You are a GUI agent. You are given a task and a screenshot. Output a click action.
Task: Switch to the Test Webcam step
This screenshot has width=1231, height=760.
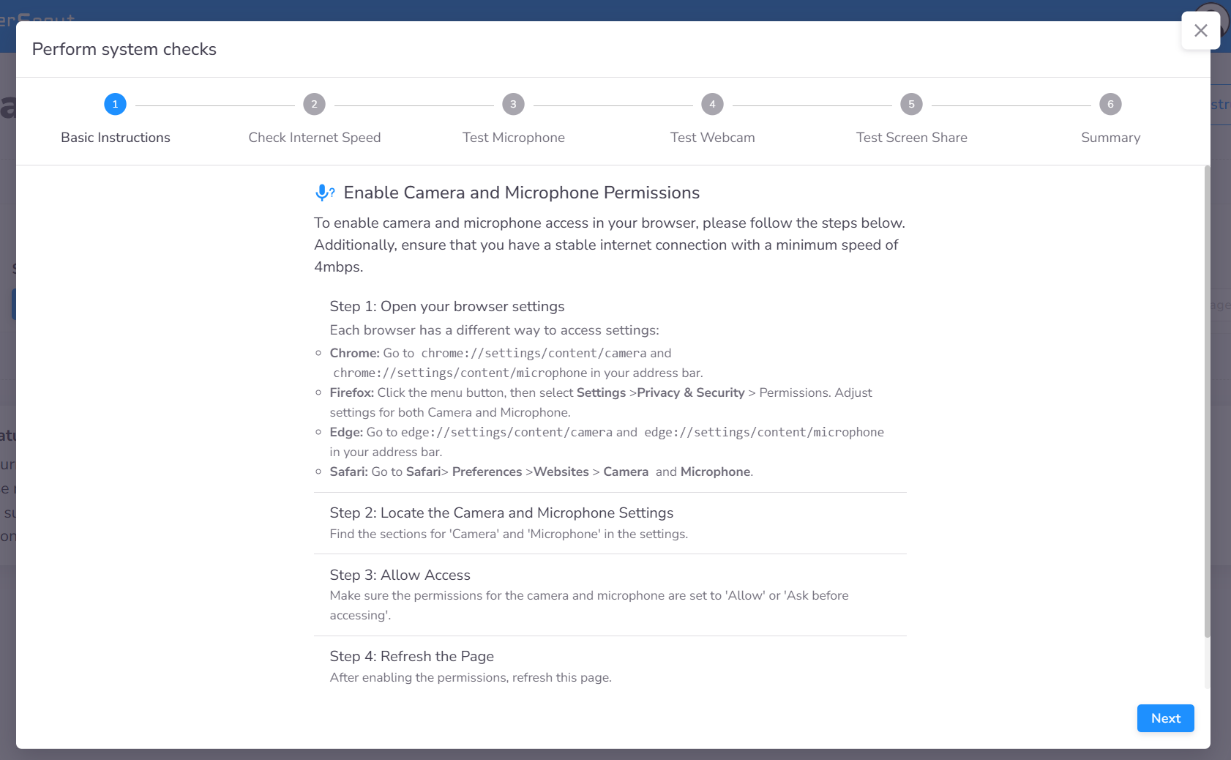(712, 137)
